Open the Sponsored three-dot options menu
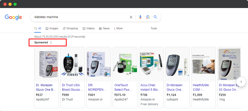The image size is (248, 111). [x=51, y=42]
